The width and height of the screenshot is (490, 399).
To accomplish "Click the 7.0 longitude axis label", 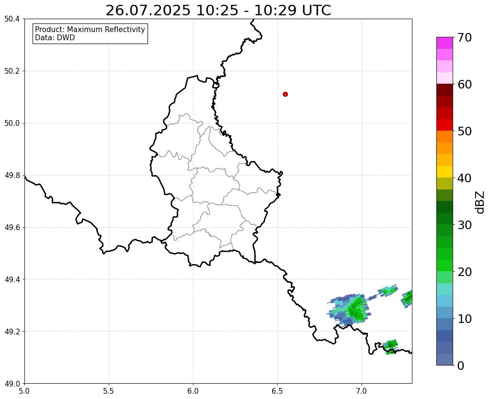I will [362, 391].
